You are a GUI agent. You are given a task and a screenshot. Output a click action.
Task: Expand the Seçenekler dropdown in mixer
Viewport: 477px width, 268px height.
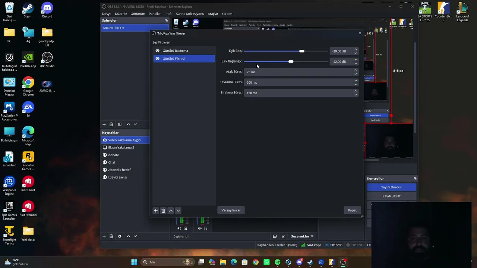302,236
